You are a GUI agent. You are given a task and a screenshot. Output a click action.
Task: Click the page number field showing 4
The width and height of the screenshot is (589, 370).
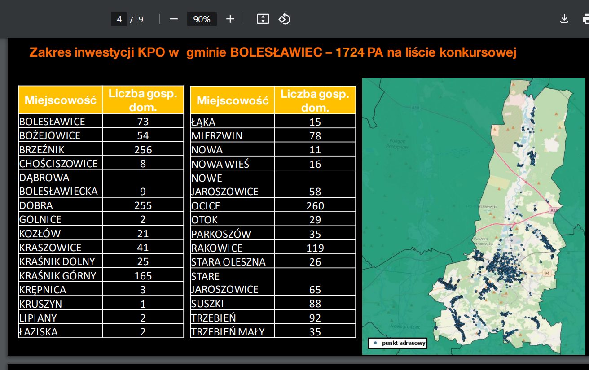coord(119,19)
